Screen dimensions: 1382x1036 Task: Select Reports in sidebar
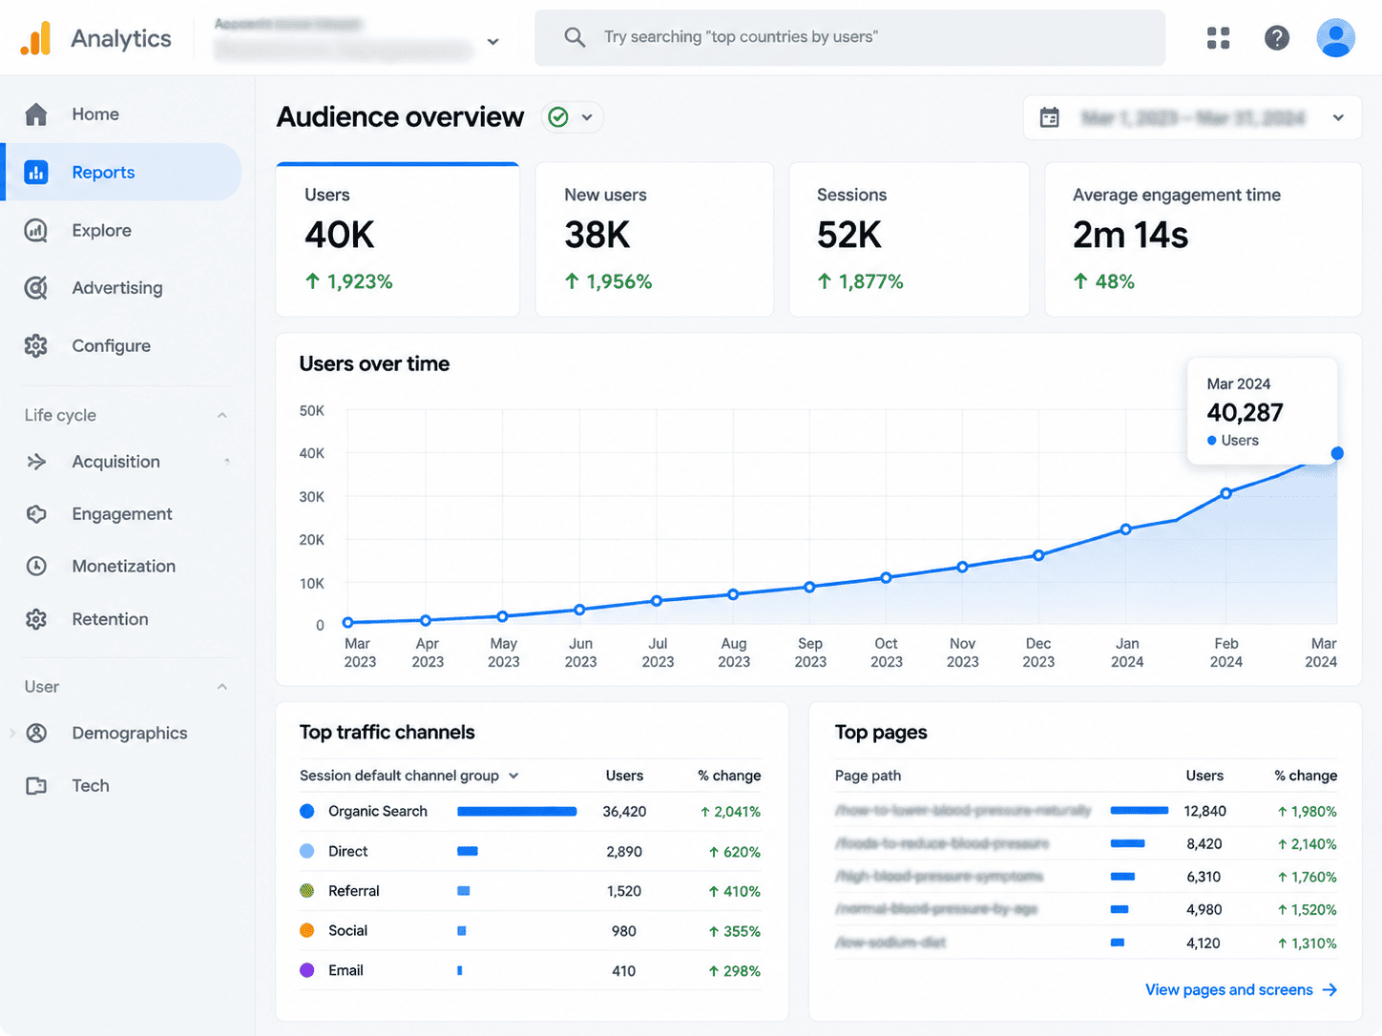pos(123,173)
